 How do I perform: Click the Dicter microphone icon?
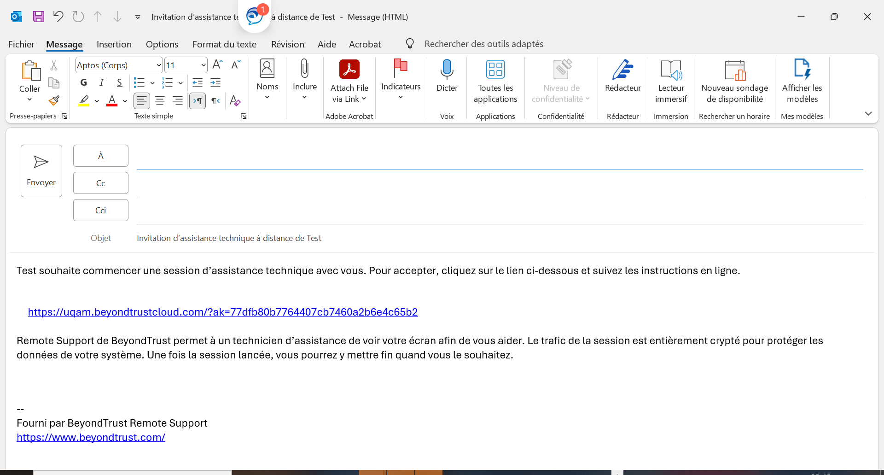447,70
